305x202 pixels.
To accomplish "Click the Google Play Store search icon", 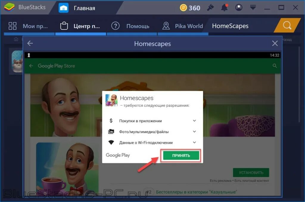I will [275, 66].
